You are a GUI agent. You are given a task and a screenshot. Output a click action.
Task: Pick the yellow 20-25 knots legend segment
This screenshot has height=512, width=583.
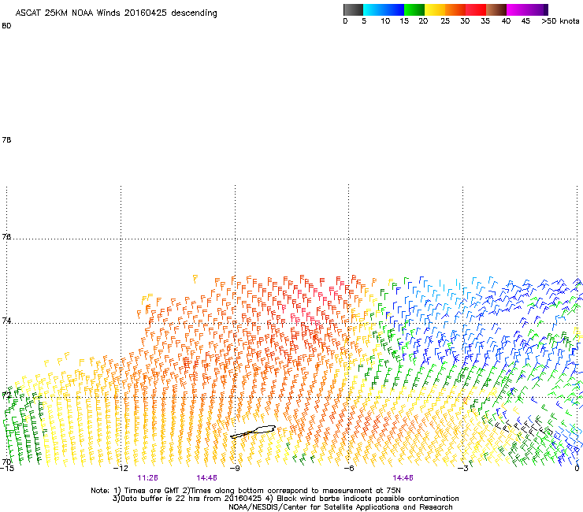pos(435,9)
